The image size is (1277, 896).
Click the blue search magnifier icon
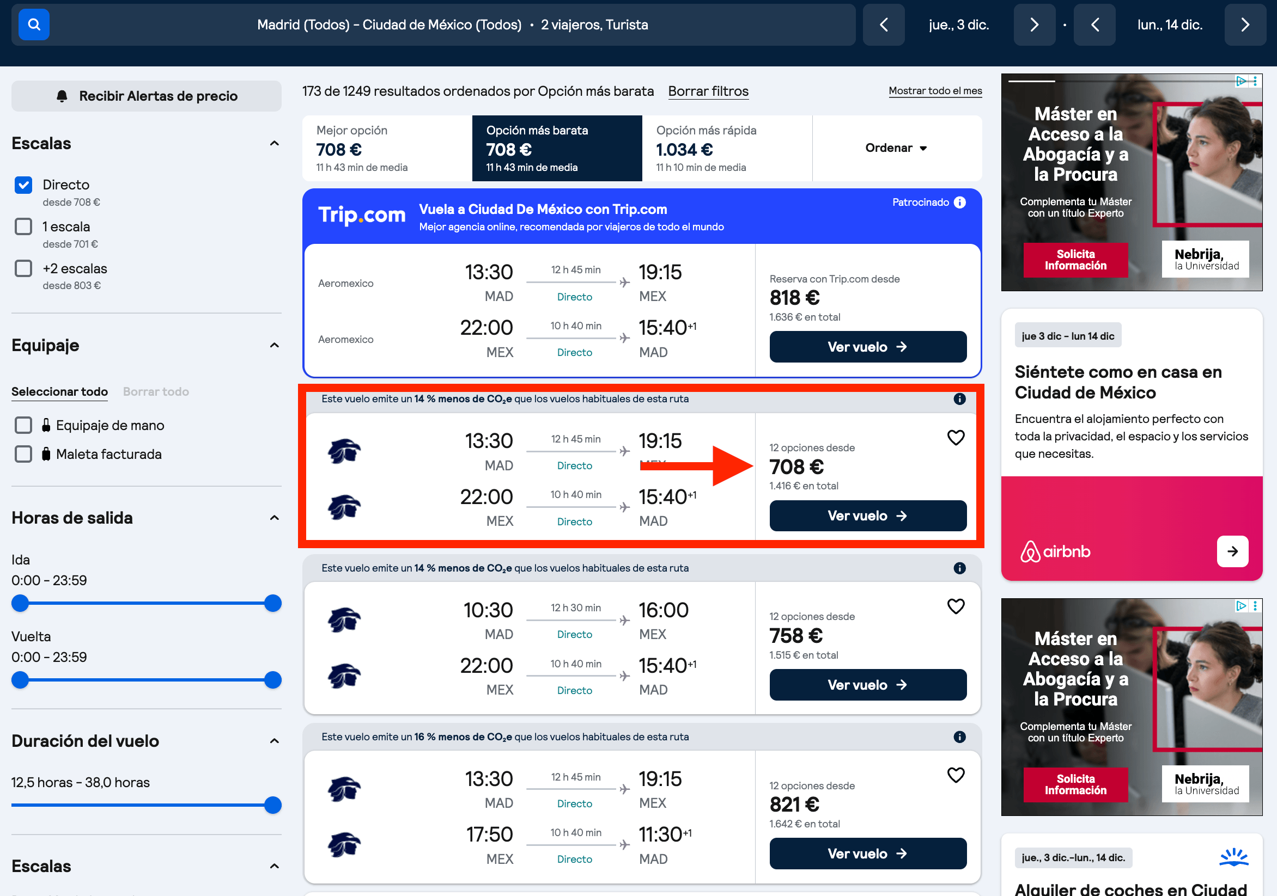pos(34,24)
